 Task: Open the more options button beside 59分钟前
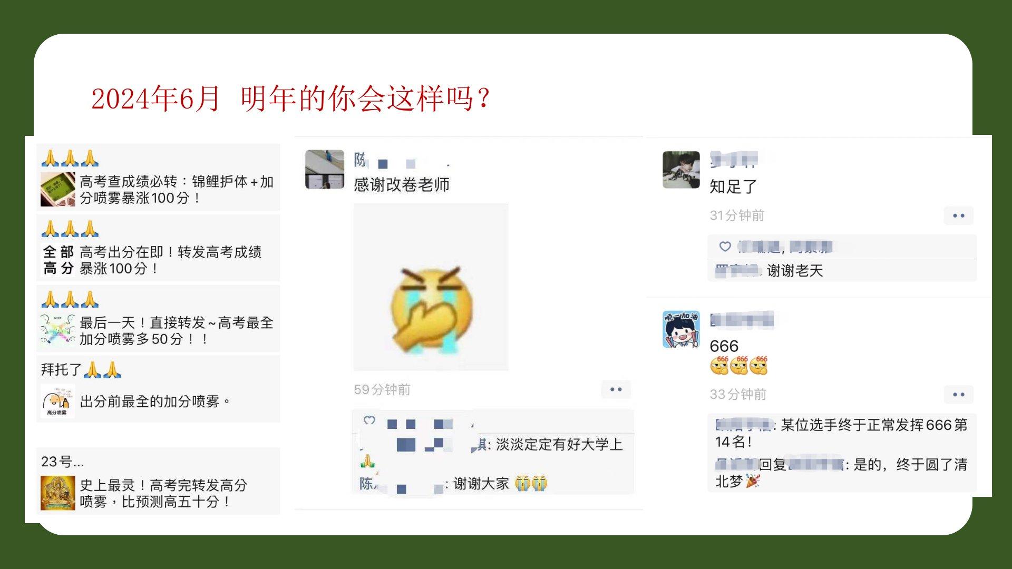pos(616,389)
